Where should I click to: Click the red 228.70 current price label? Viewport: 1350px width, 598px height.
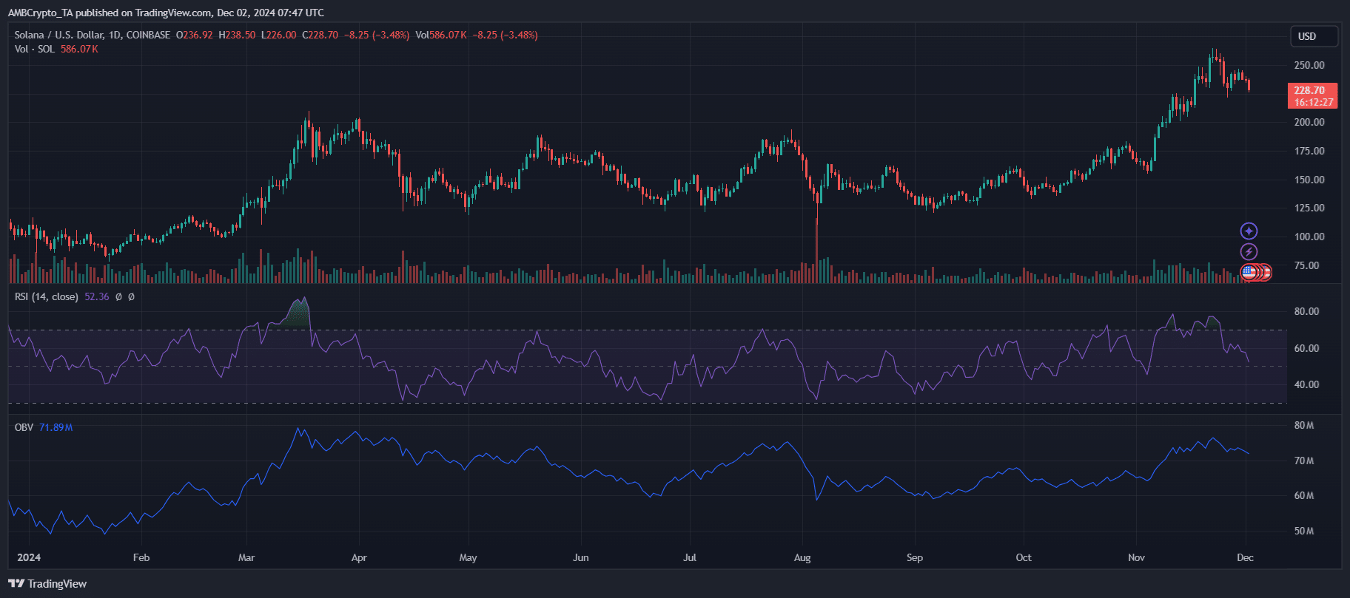[x=1312, y=96]
